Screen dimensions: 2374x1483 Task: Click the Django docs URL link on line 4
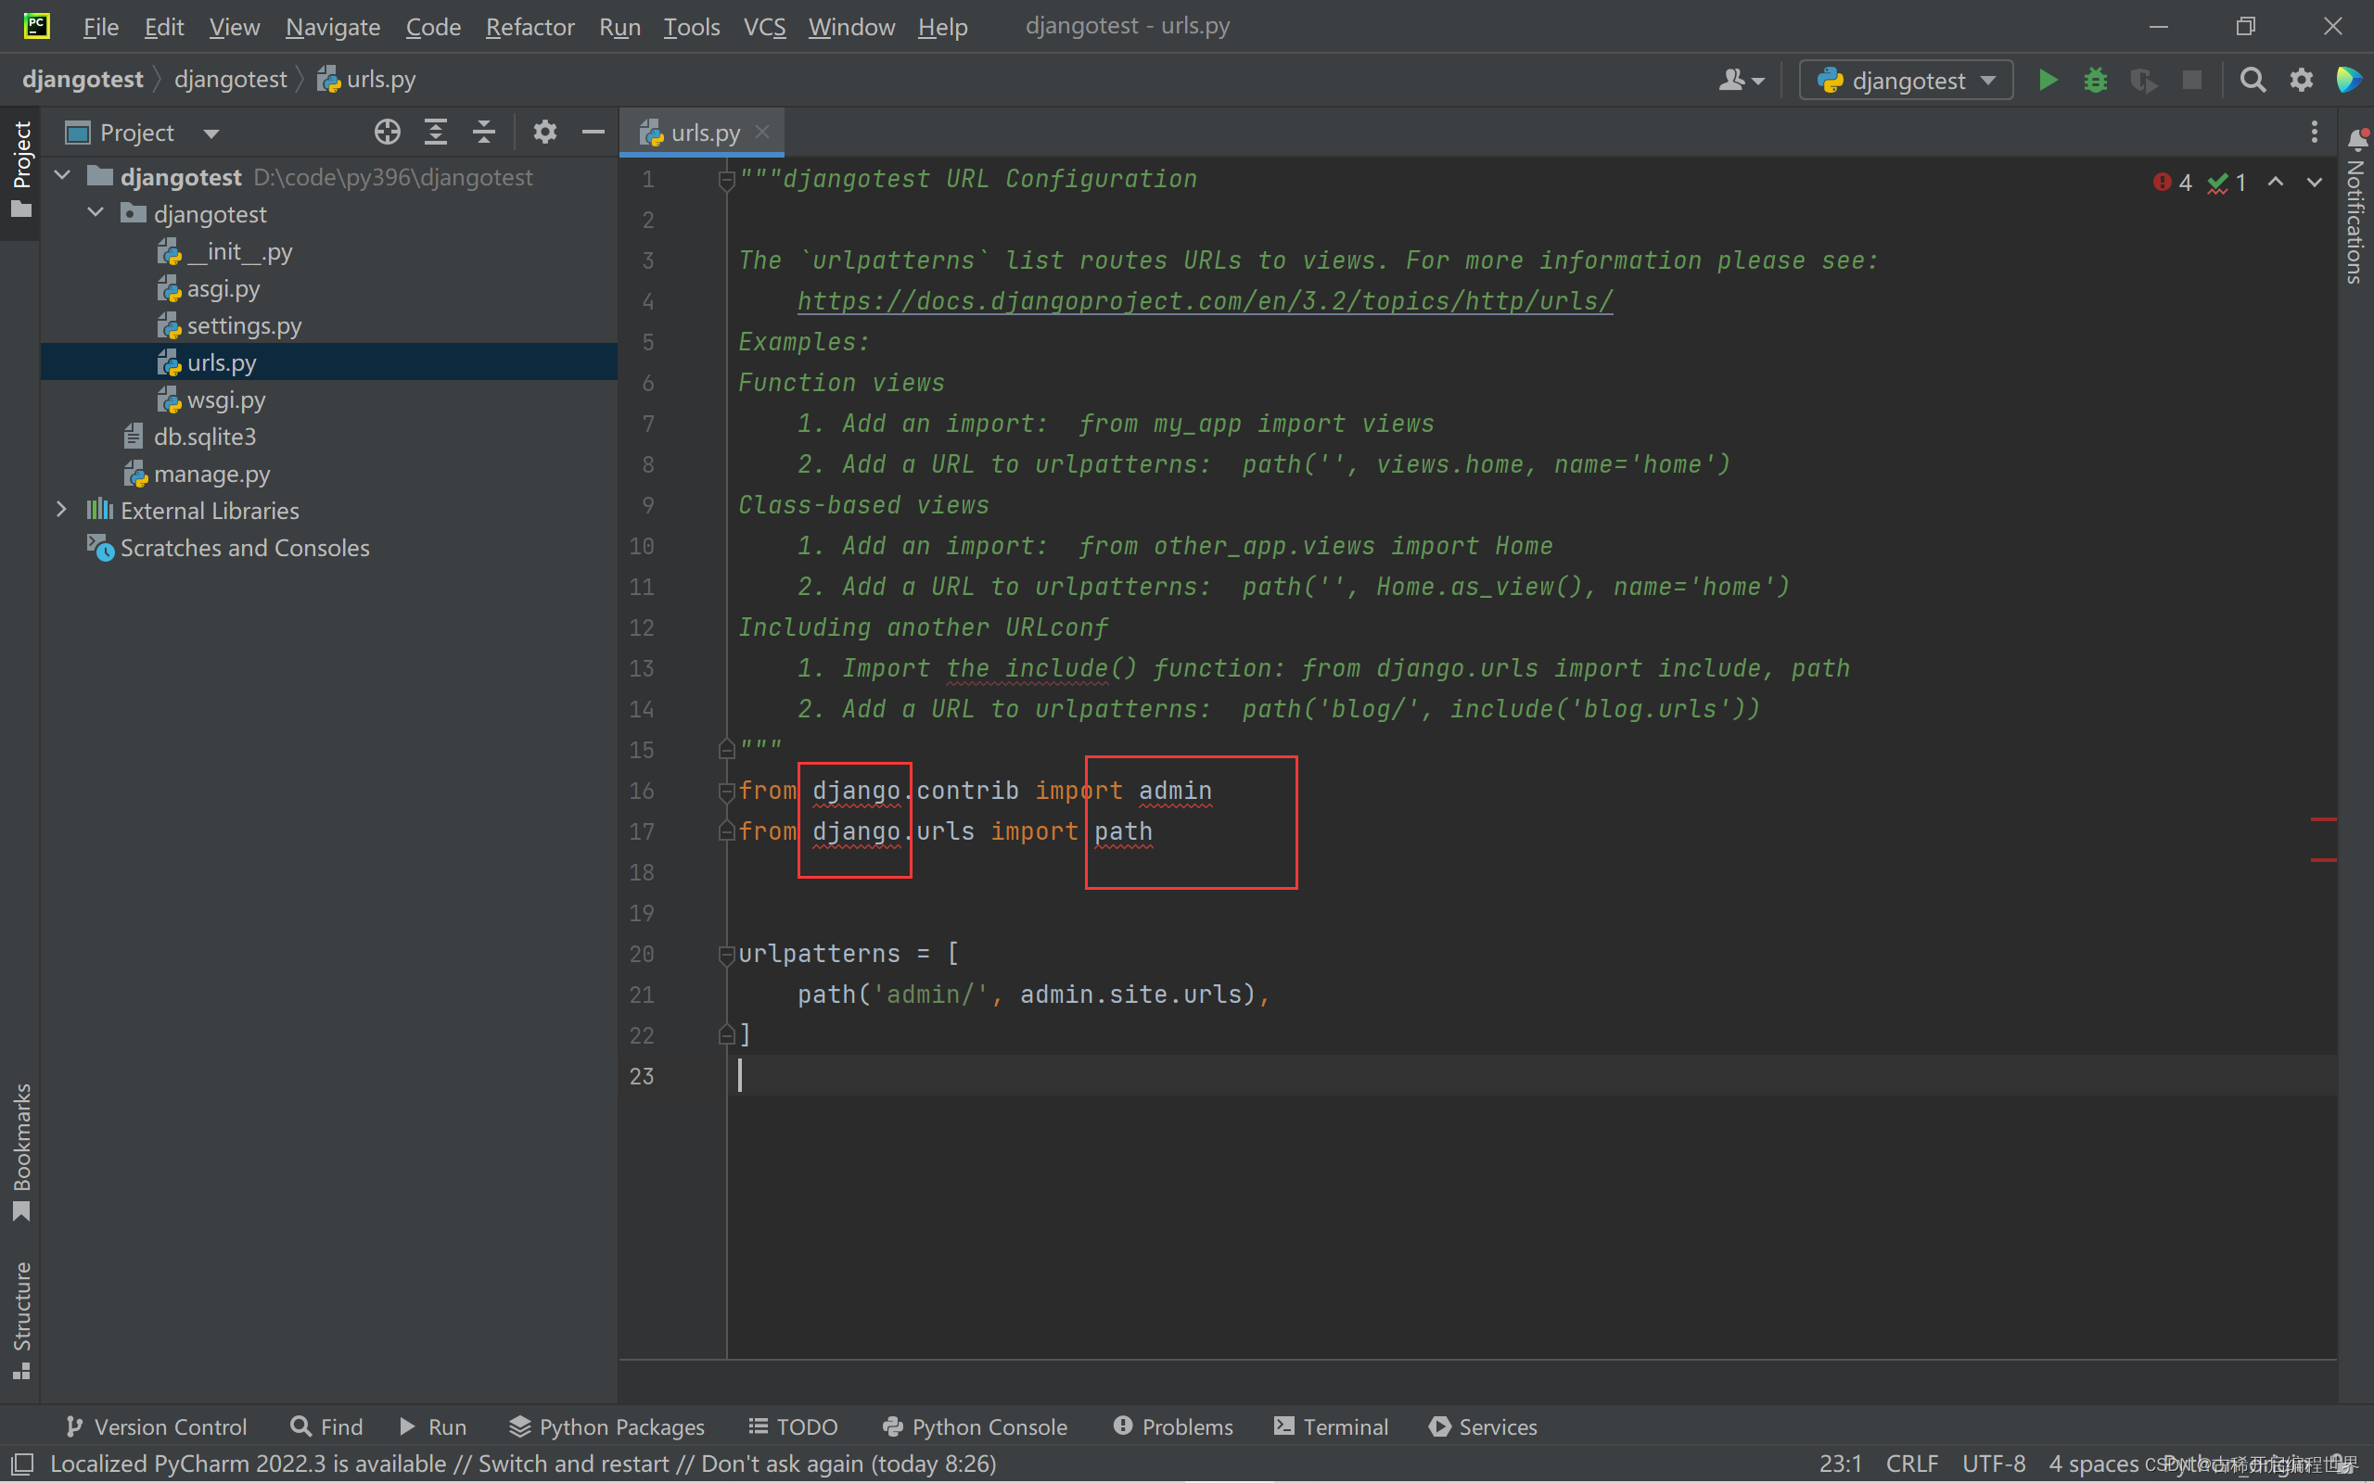coord(1202,300)
